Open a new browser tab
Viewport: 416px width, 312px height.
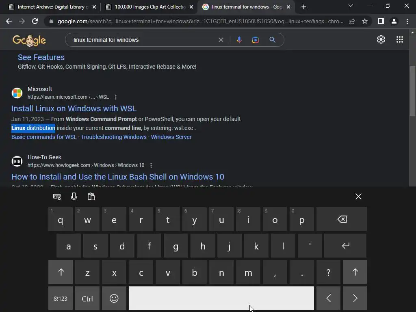pos(304,7)
